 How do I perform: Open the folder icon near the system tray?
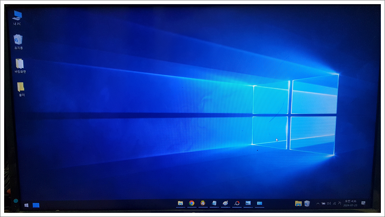298,203
